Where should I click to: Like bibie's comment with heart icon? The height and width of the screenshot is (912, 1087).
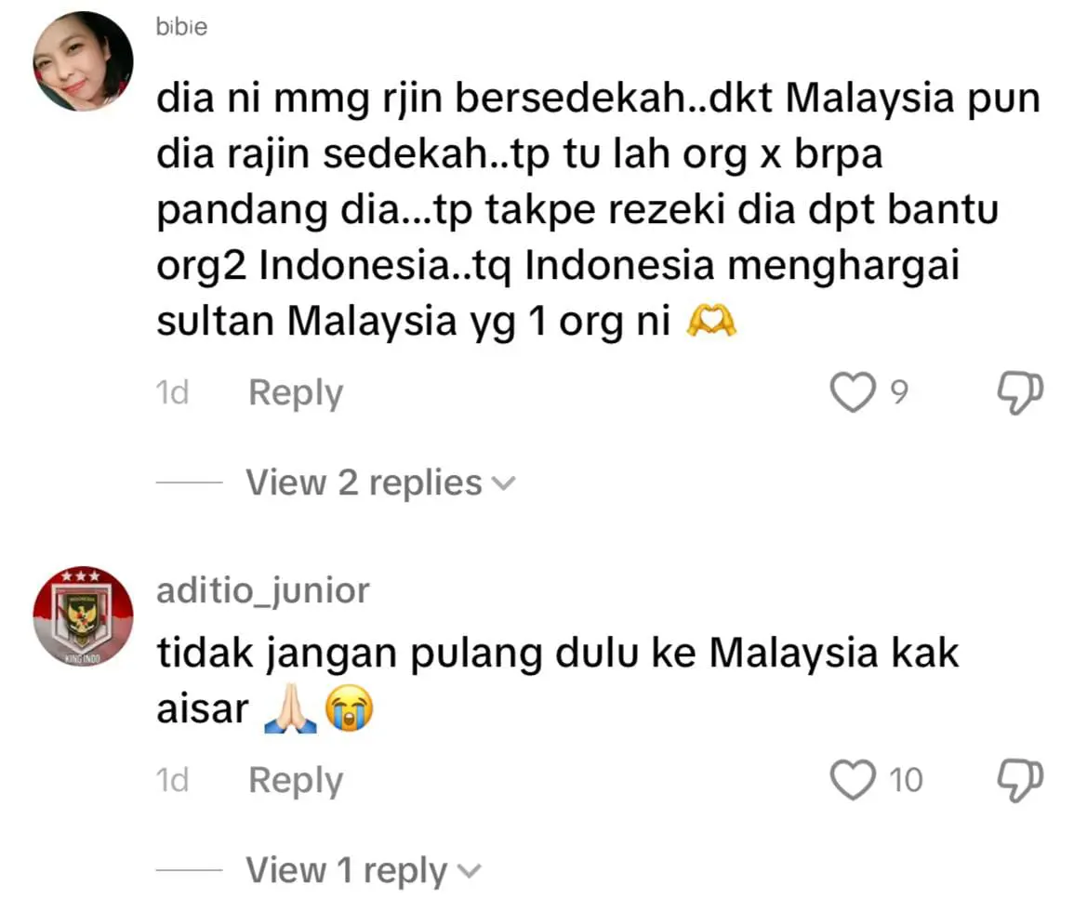853,392
